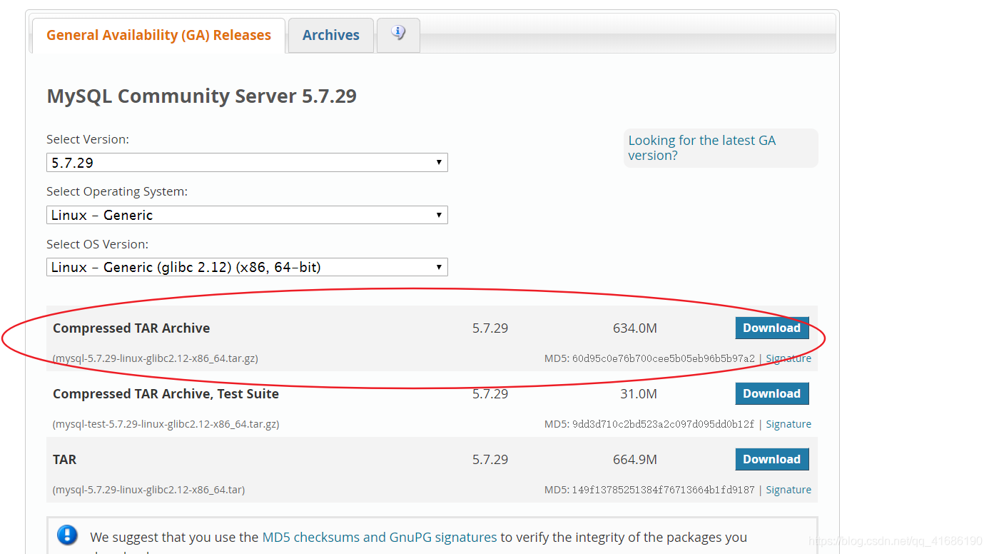This screenshot has height=554, width=989.
Task: Open 'MD5 checksums and GnuPG signatures' link
Action: tap(380, 538)
